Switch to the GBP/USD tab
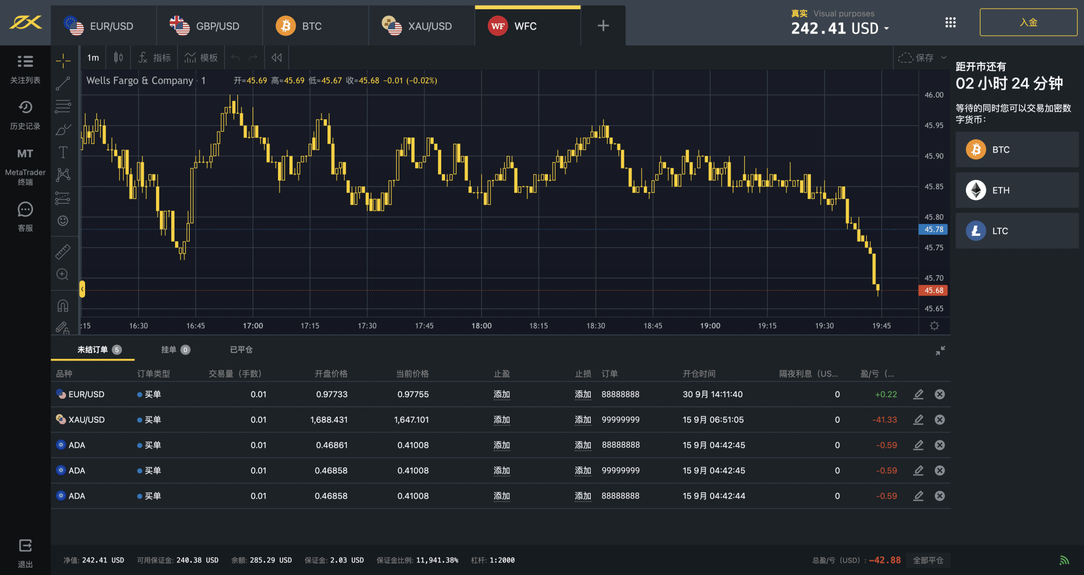Screen dimensions: 1084x575 (209, 26)
